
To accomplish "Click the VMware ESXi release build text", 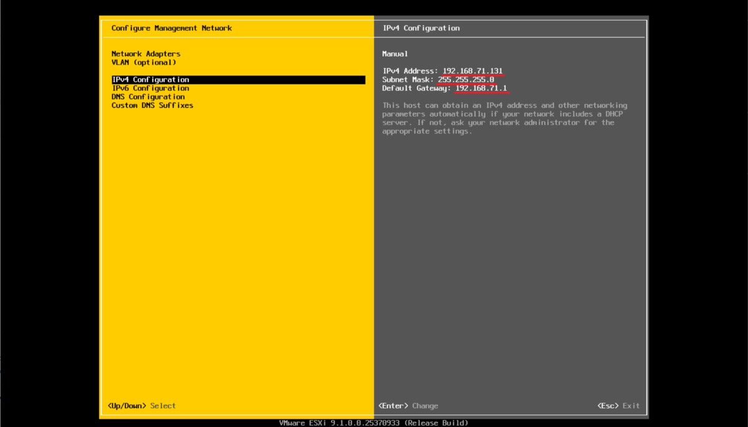I will coord(373,423).
